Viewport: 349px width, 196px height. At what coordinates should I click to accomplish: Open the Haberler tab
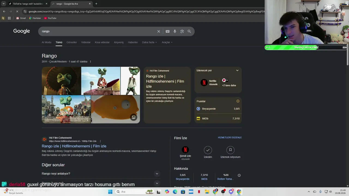(133, 42)
